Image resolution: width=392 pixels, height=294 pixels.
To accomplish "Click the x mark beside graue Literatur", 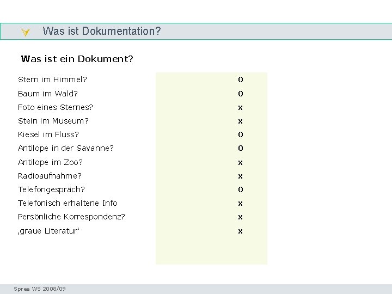I will tap(240, 231).
